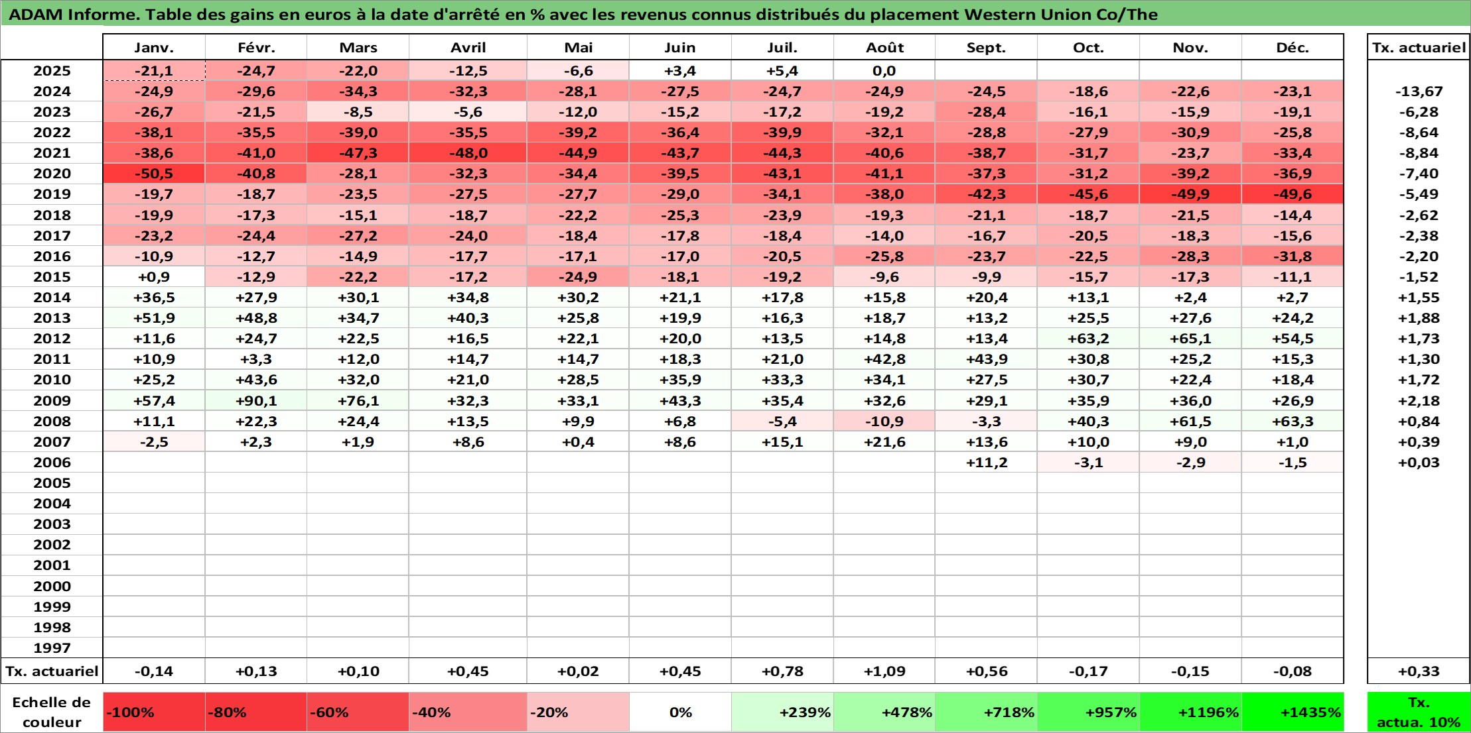Click the -0,14 actuarial rate under Janv.

coord(154,671)
